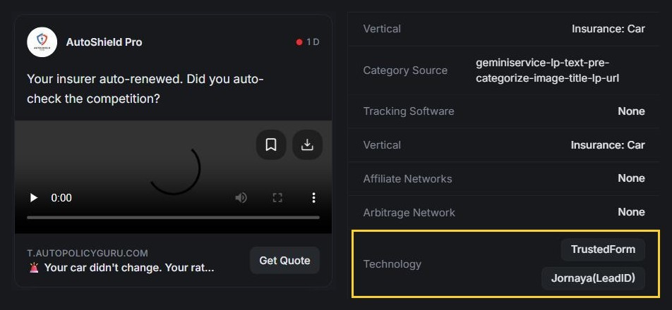Select the Jornaya(LeadID) technology tag
This screenshot has height=310, width=672.
coord(593,278)
